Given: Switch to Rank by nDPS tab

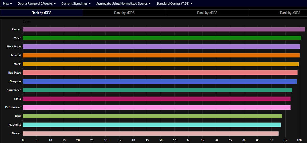Looking at the screenshot, I should pos(207,13).
